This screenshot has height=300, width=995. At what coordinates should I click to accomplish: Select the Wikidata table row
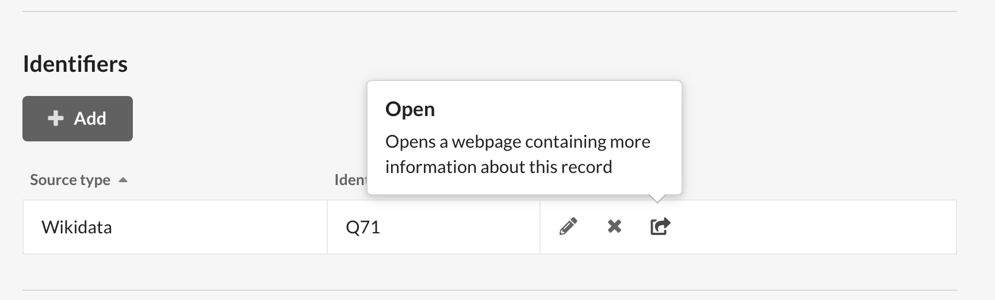pos(489,227)
